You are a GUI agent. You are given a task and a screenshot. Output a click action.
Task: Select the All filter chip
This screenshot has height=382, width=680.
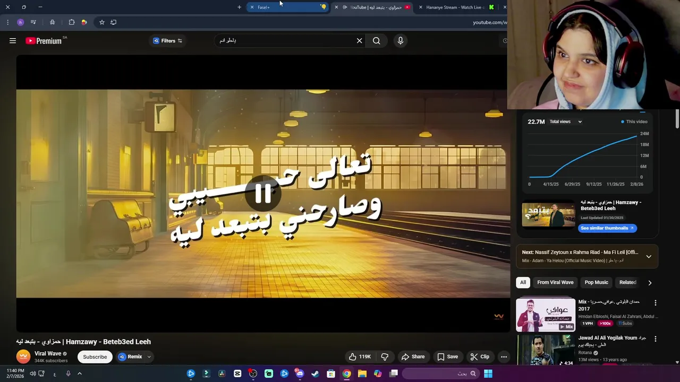click(523, 283)
